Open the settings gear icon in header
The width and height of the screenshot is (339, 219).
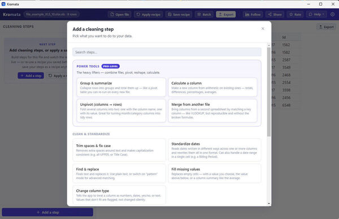[333, 14]
